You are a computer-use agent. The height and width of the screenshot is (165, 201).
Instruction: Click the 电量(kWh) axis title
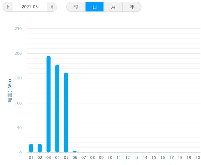10,90
